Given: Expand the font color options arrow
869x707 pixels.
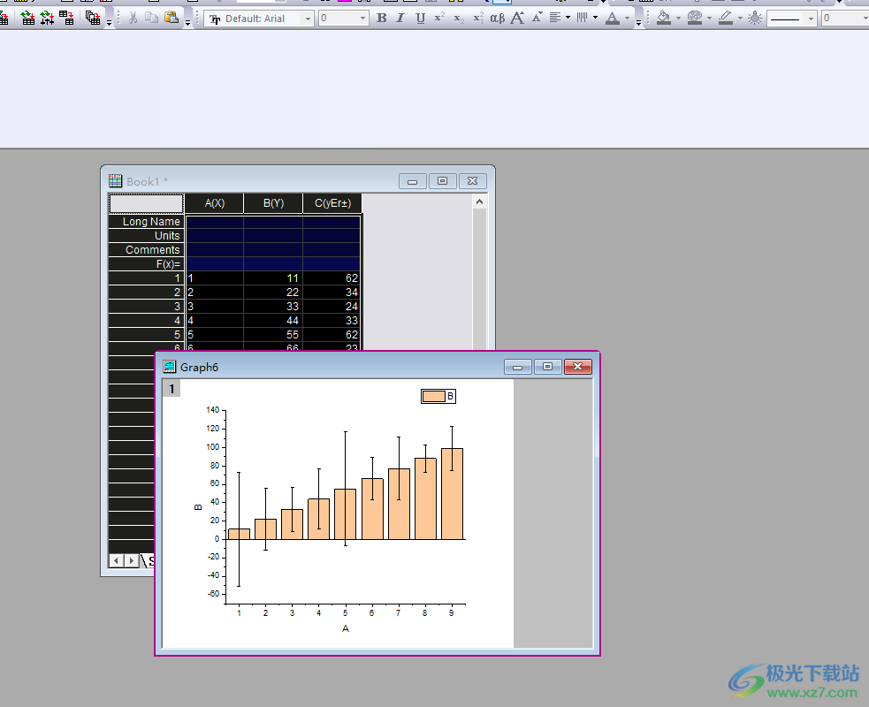Looking at the screenshot, I should point(627,18).
